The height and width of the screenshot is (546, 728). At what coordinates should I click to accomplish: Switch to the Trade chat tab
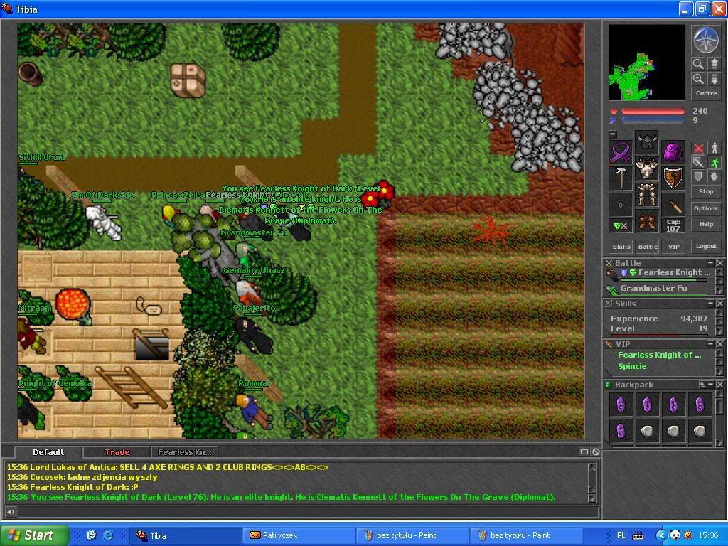[117, 451]
